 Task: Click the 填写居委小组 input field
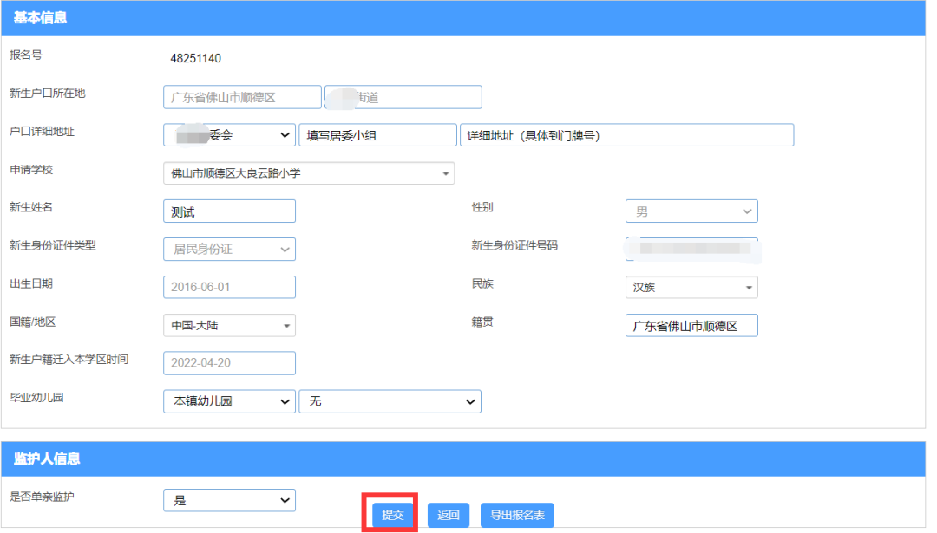377,135
